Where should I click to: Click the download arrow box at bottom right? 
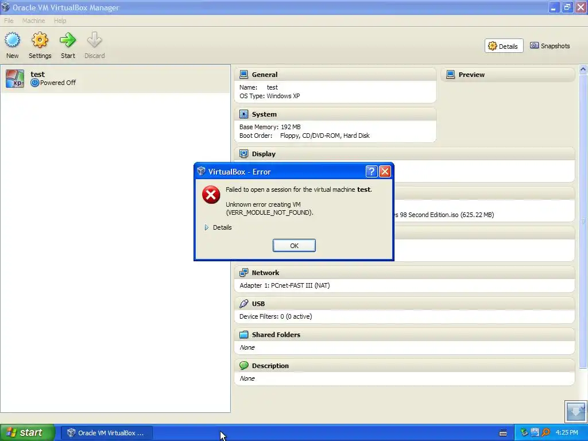[x=575, y=411]
